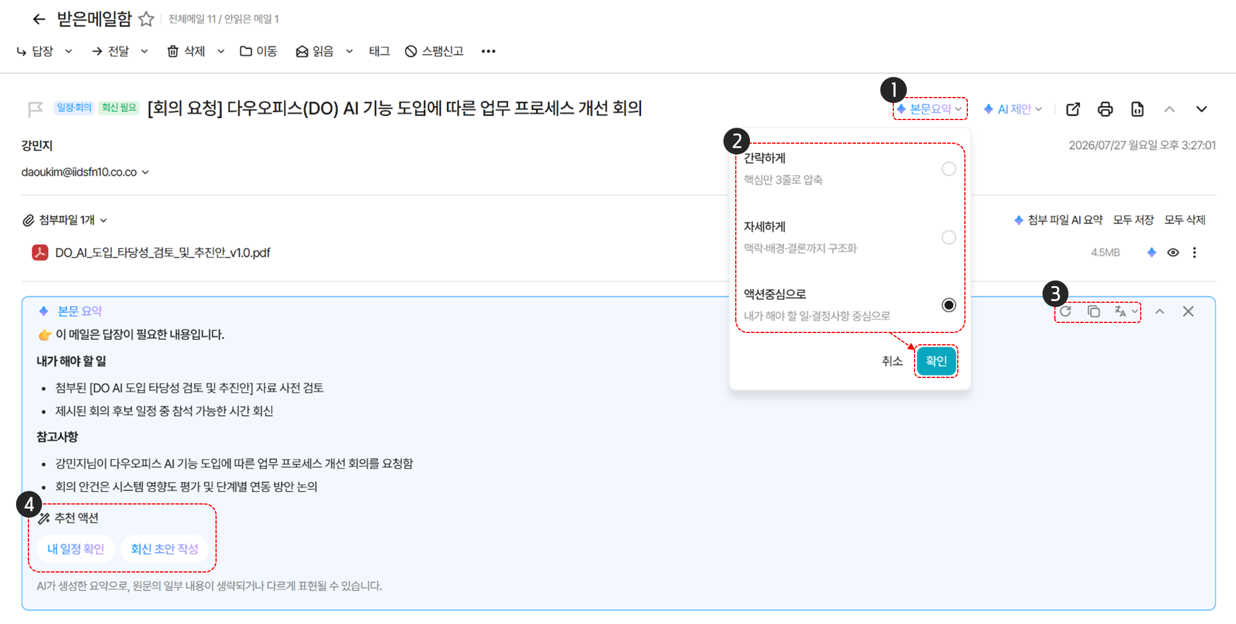1236x624 pixels.
Task: Click 모두 삭제 for attachments
Action: coord(1185,220)
